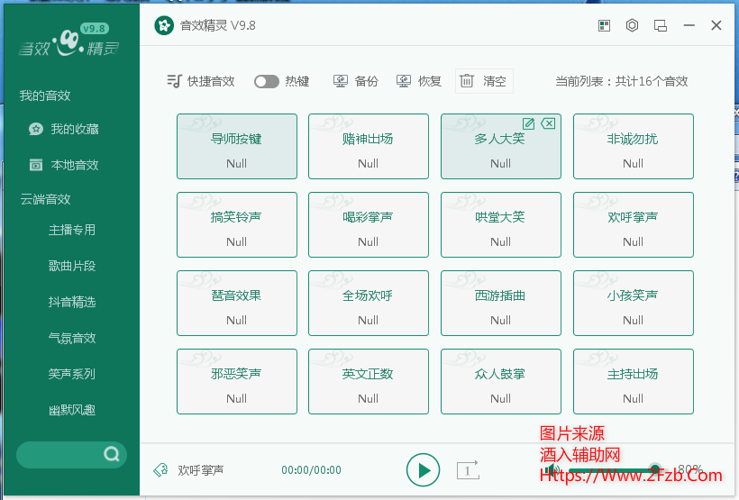
Task: Play the 琶音效果 sound card
Action: point(237,303)
